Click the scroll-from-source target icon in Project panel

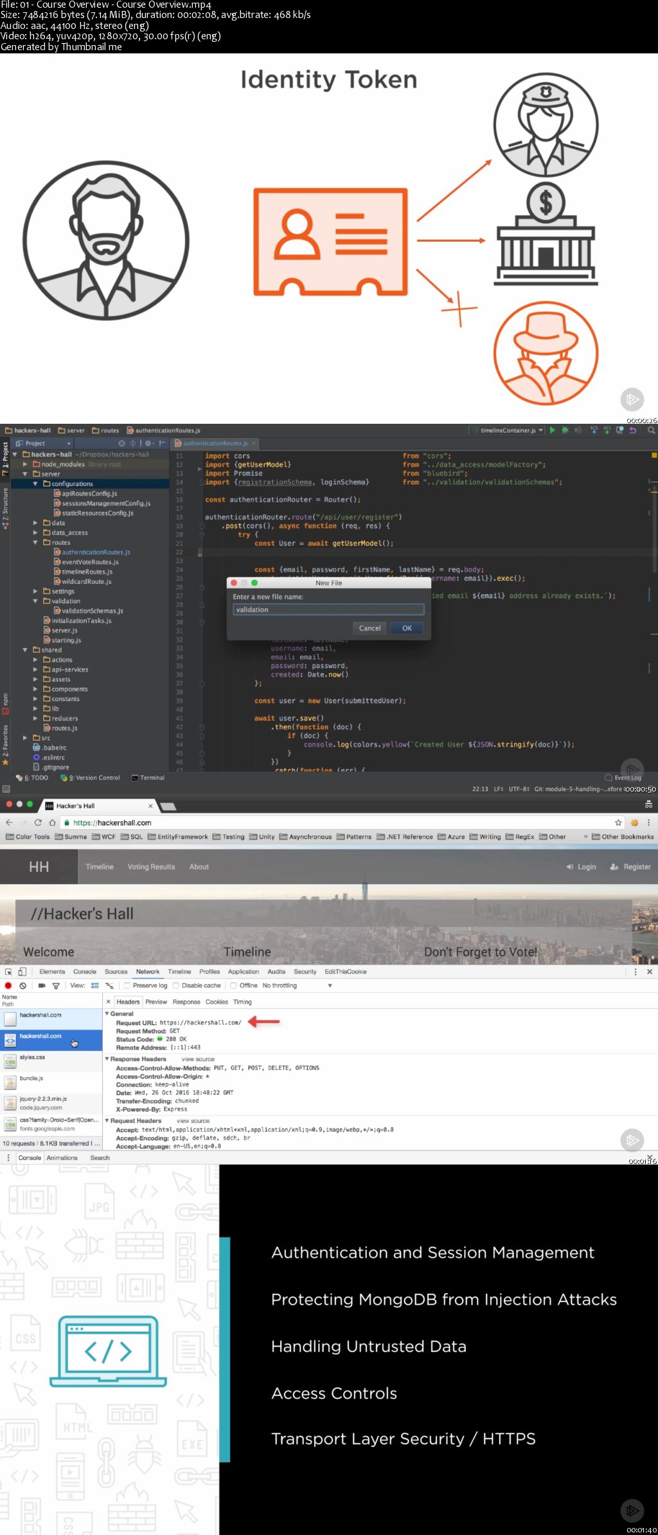121,443
